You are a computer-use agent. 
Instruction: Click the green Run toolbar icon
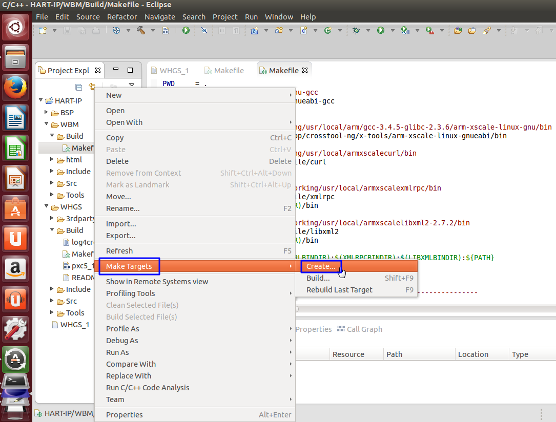pyautogui.click(x=381, y=31)
